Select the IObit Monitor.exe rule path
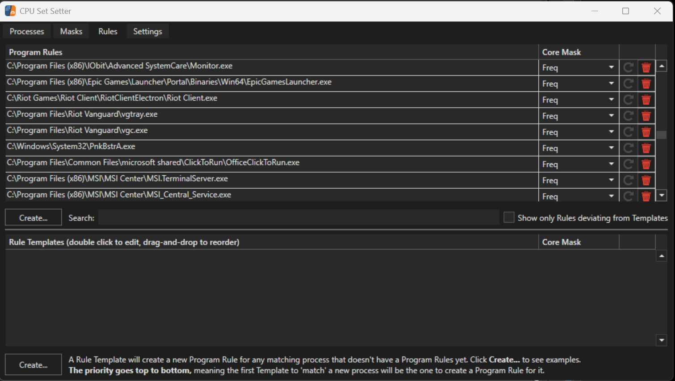The height and width of the screenshot is (381, 675). [120, 66]
